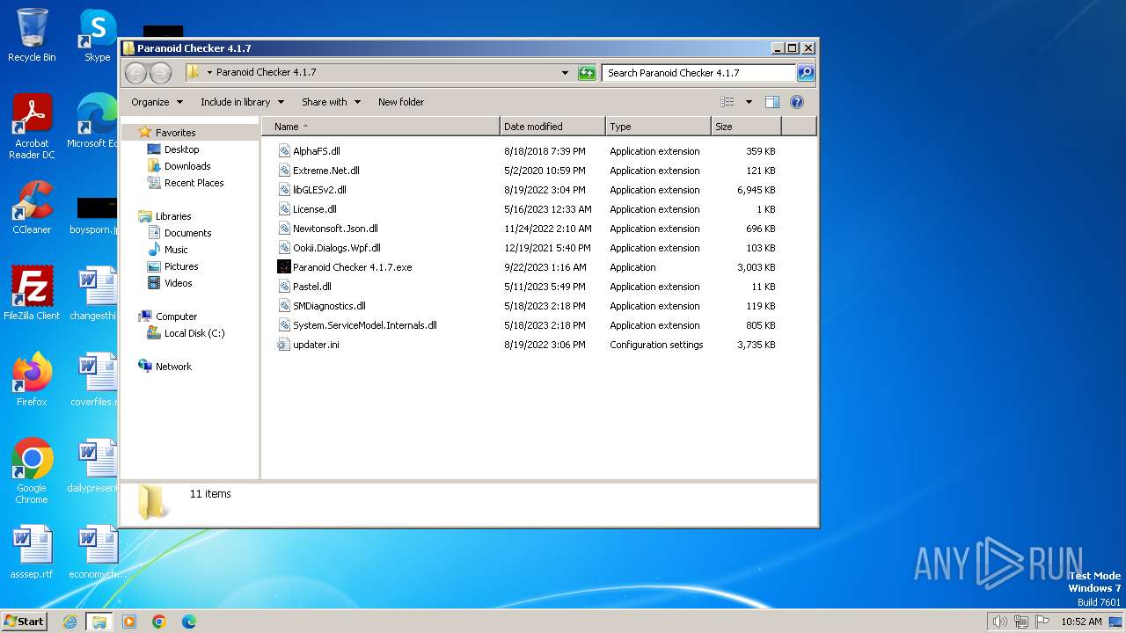The height and width of the screenshot is (633, 1126).
Task: Select Favorites in navigation pane
Action: tap(175, 133)
